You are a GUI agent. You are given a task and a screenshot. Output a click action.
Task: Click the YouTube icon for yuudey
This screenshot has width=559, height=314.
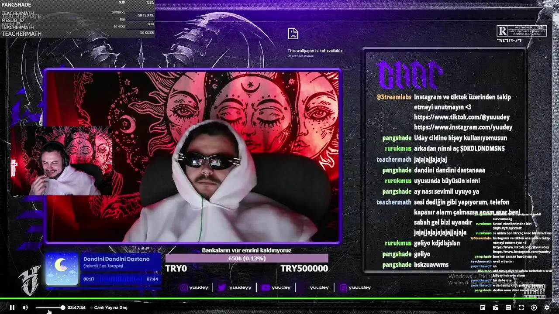(x=265, y=287)
